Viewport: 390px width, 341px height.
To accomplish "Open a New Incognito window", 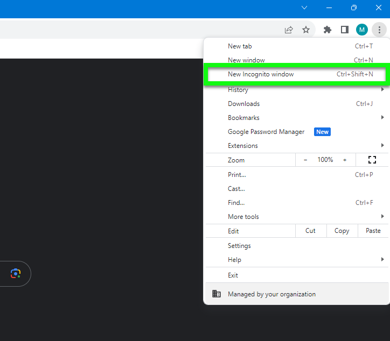I will pos(296,74).
